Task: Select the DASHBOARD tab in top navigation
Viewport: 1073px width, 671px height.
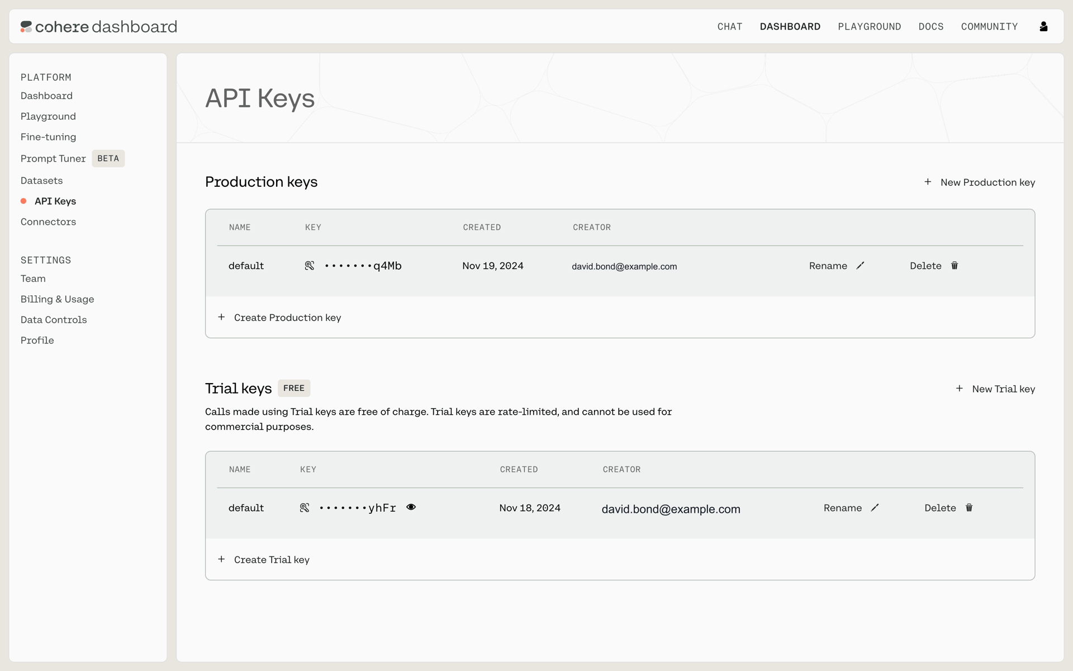Action: click(790, 26)
